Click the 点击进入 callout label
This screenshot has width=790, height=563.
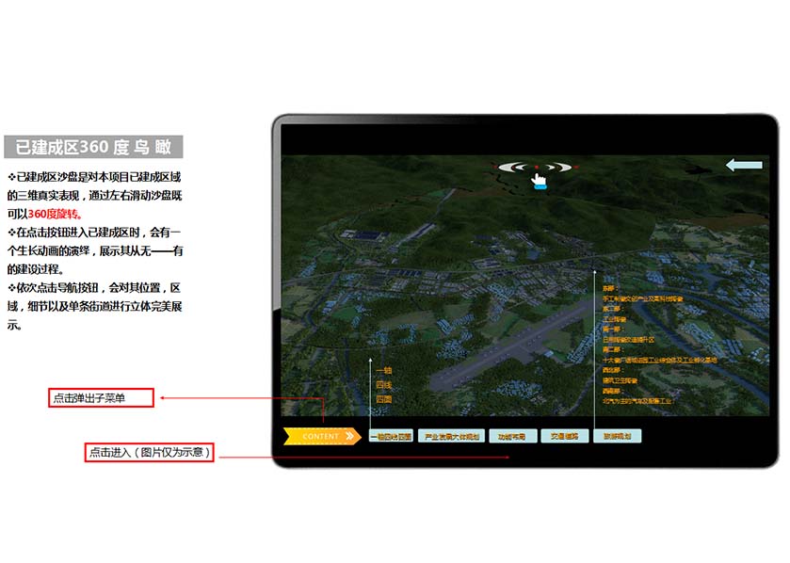click(150, 453)
